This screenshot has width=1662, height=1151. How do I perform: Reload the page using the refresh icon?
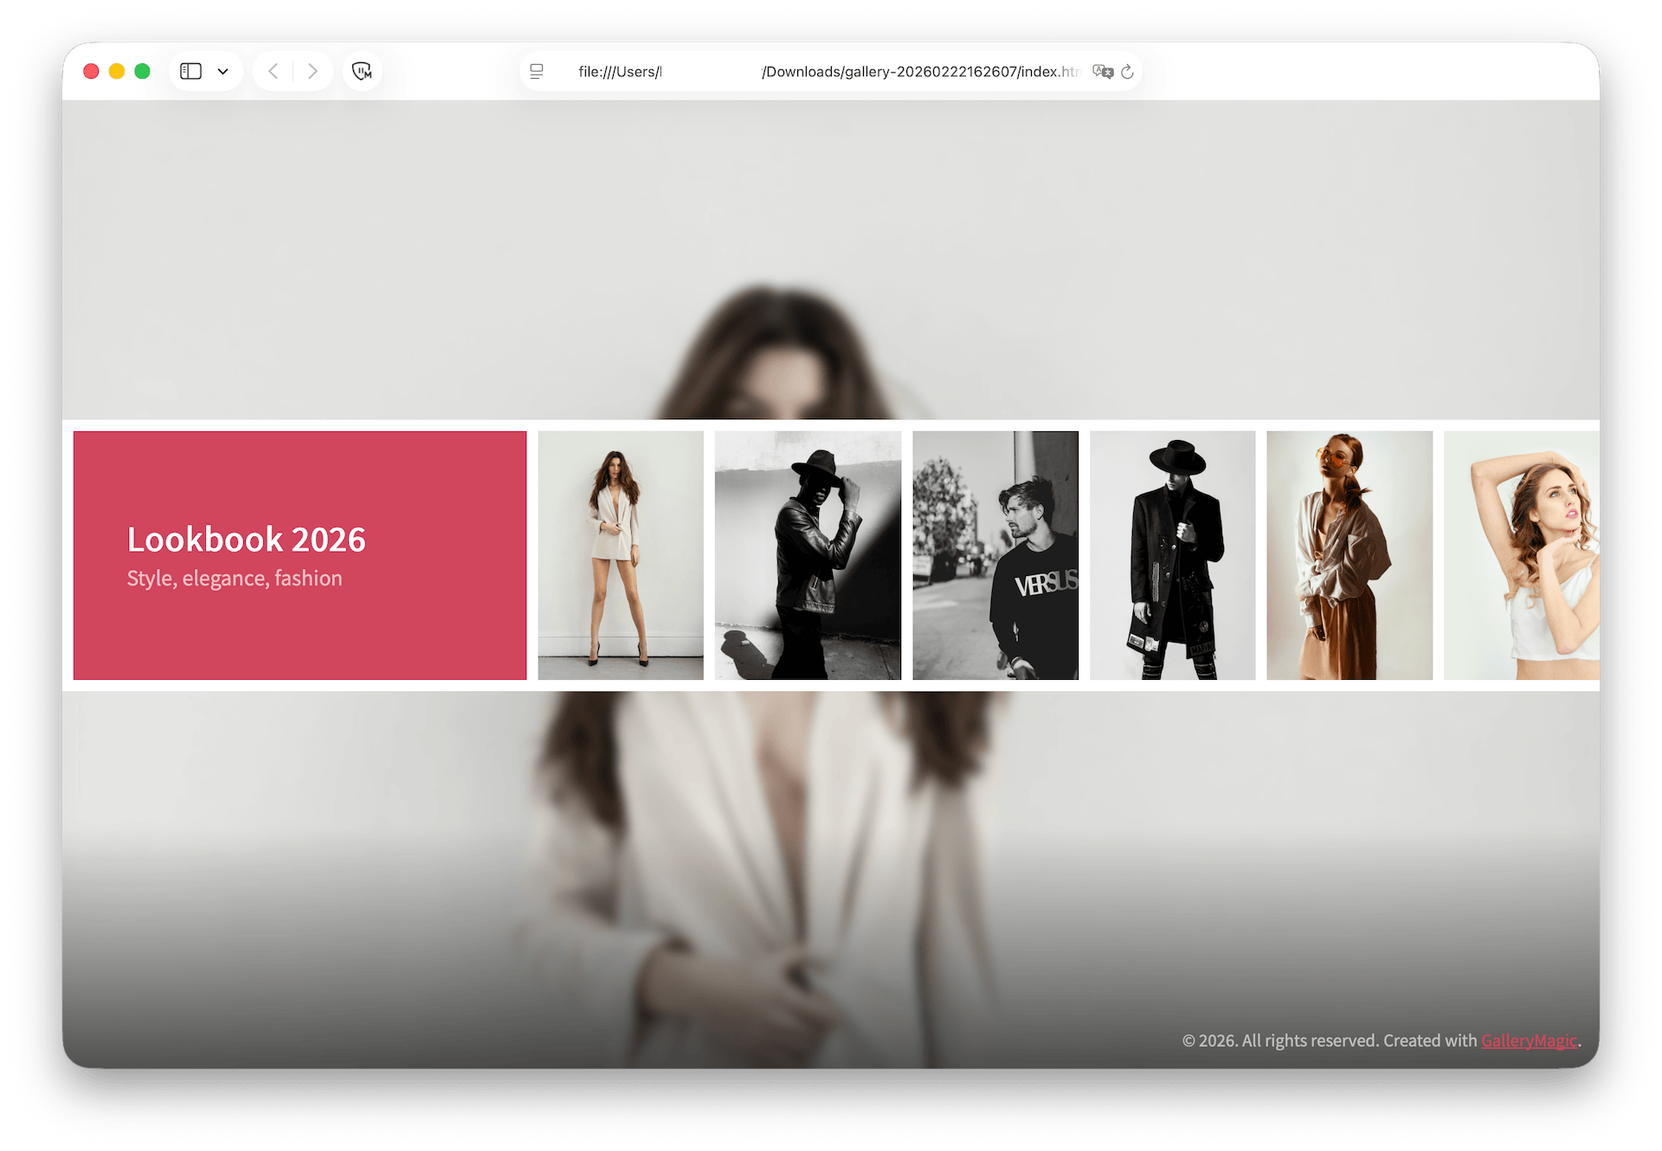point(1127,73)
